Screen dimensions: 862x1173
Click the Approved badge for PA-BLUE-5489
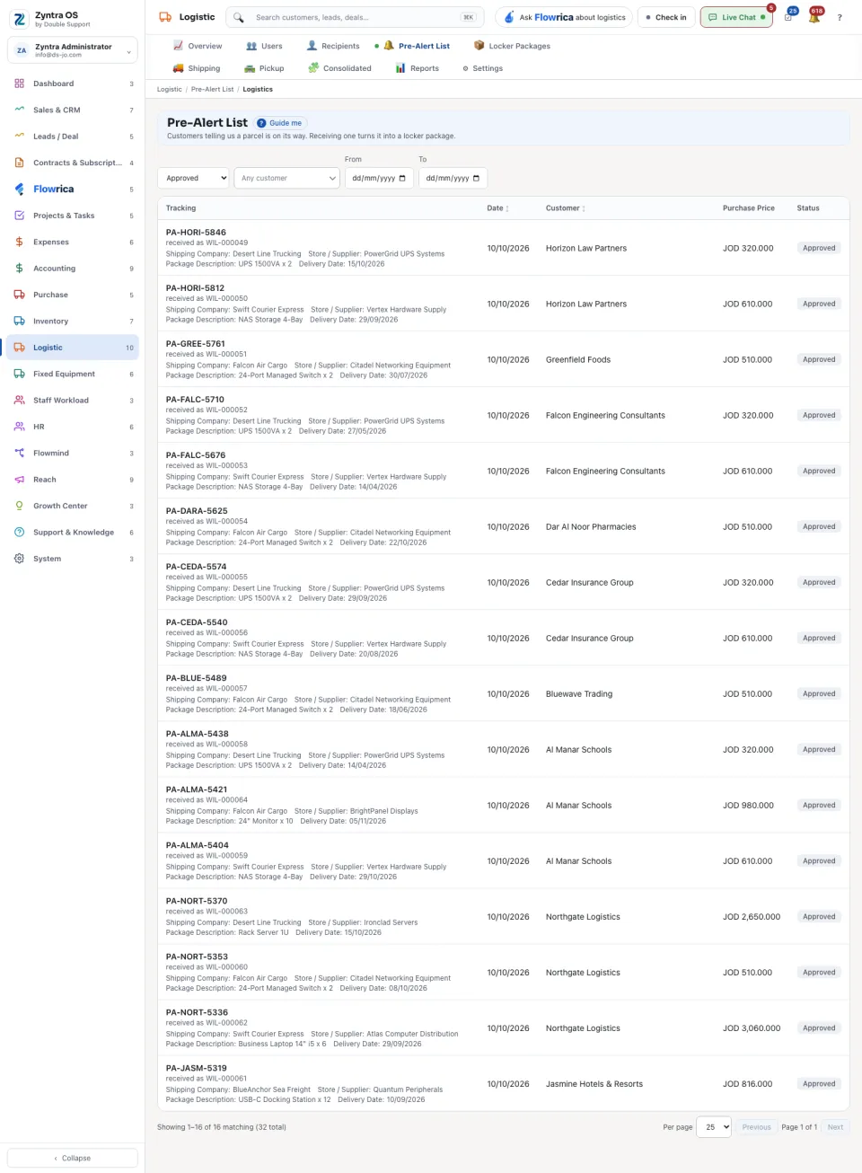coord(819,693)
